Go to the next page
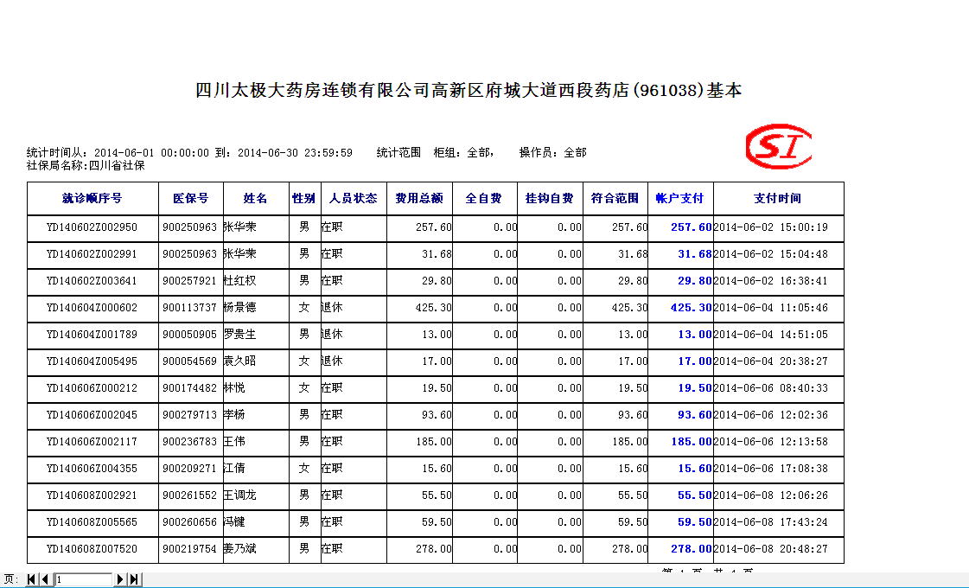This screenshot has height=588, width=969. click(x=120, y=579)
